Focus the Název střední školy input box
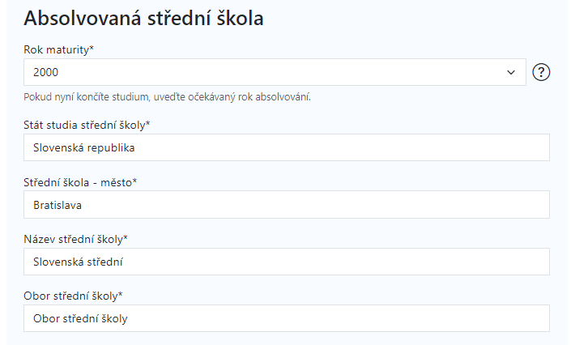This screenshot has width=571, height=345. point(287,262)
